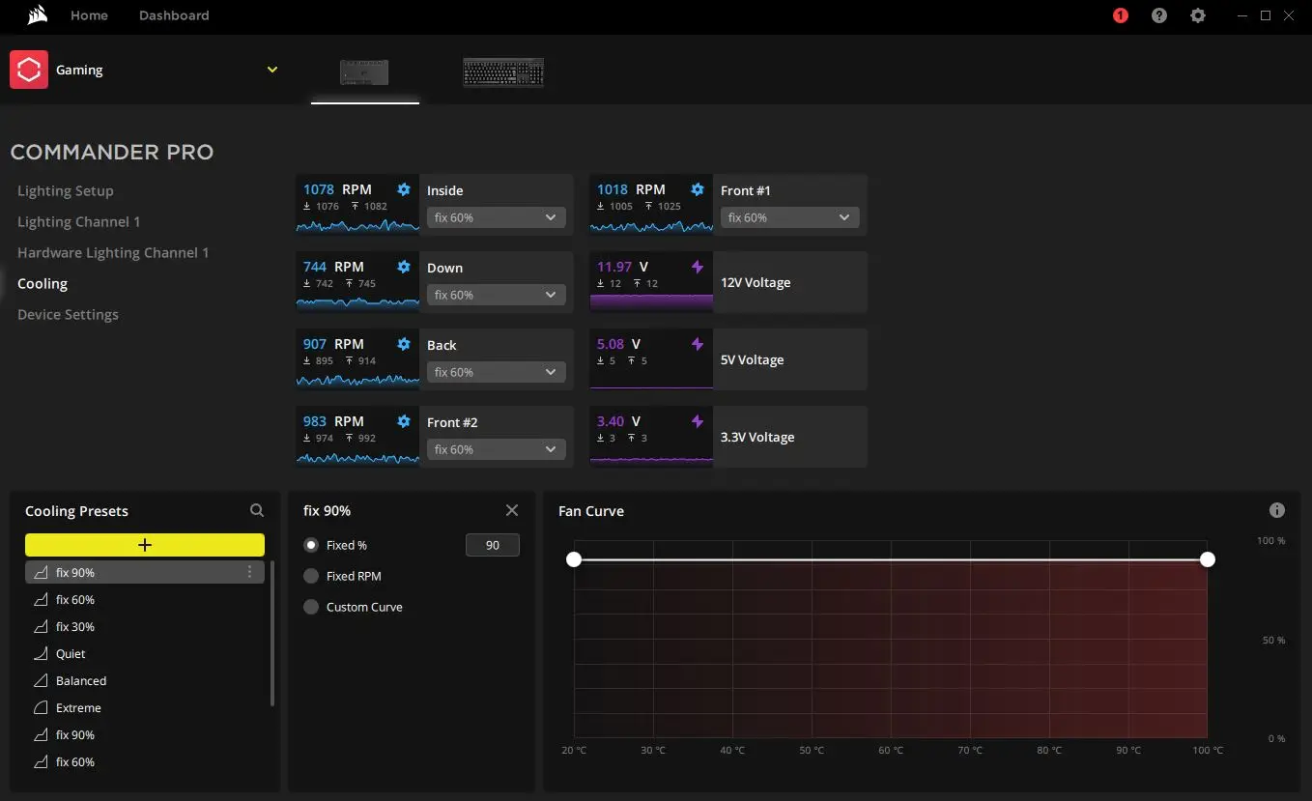1312x801 pixels.
Task: Open the Inside fan preset dropdown
Action: [x=497, y=217]
